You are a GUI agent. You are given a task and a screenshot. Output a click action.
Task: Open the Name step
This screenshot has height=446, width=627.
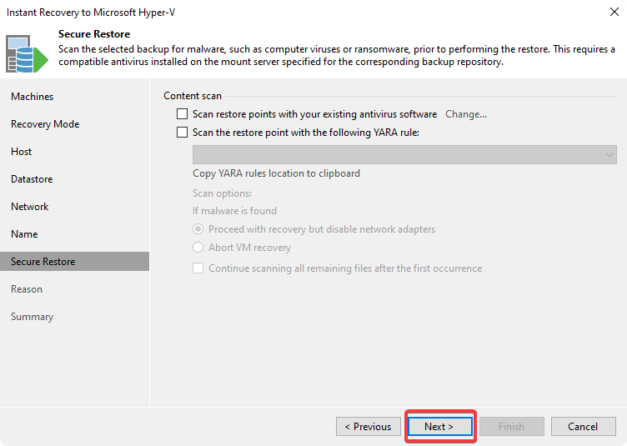coord(24,234)
